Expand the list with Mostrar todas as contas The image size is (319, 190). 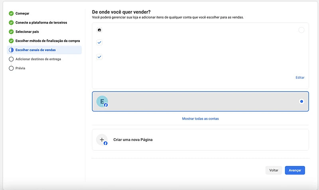200,119
